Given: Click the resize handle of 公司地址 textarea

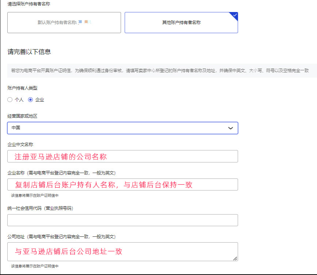Looking at the screenshot, I should (235, 259).
